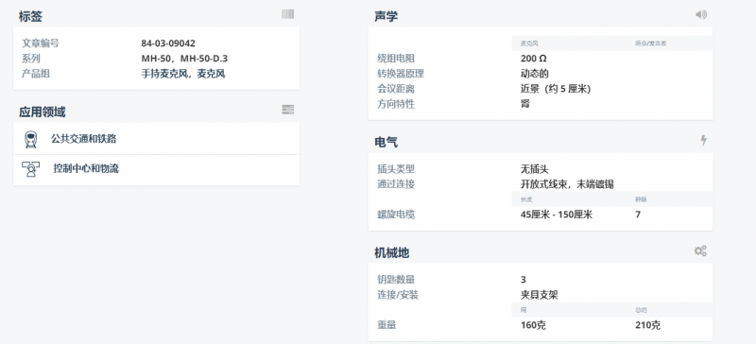Image resolution: width=756 pixels, height=344 pixels.
Task: Click the 45厘米 - 150厘米 cable length
Action: [x=557, y=215]
